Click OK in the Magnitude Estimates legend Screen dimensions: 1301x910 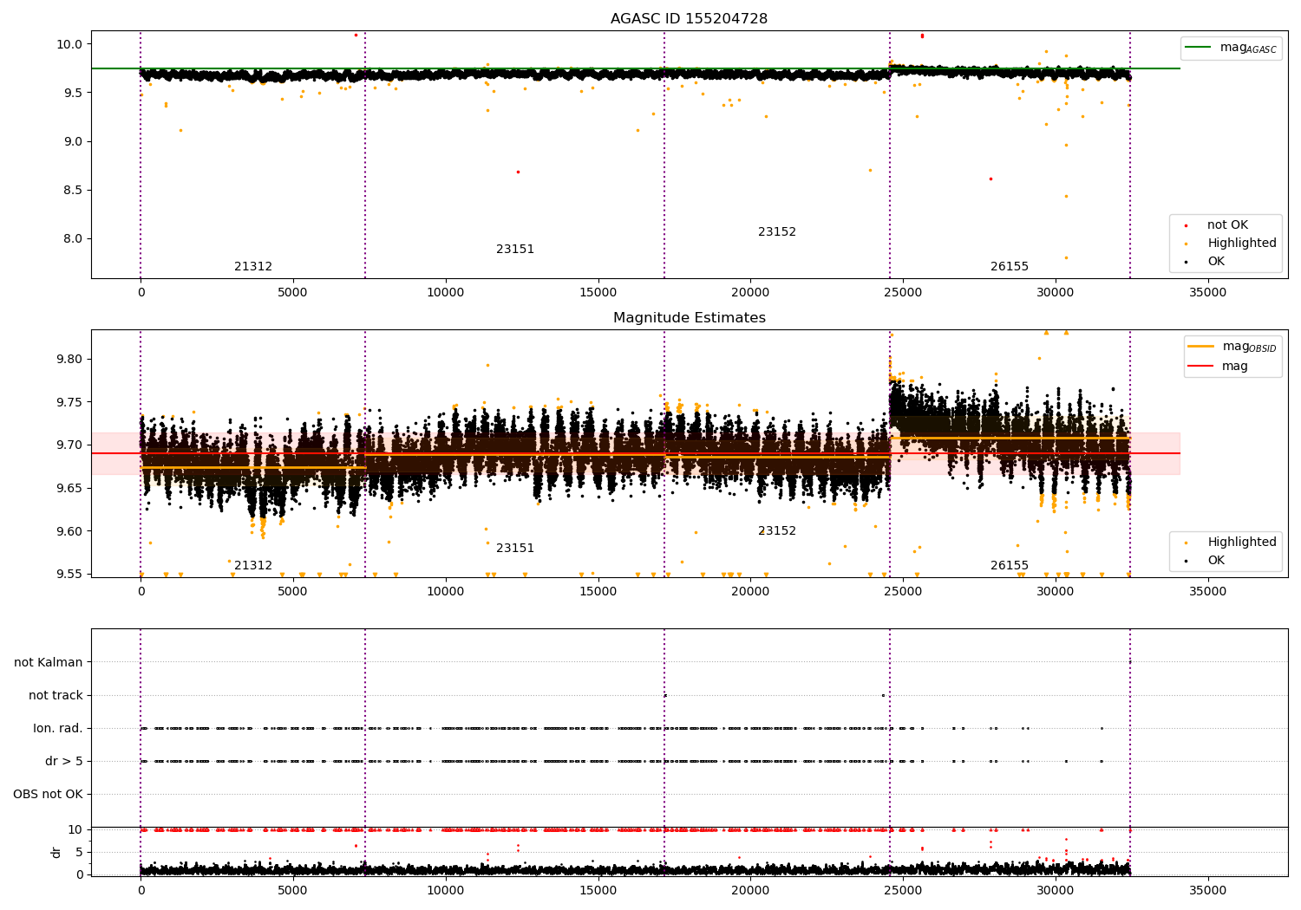[1206, 561]
